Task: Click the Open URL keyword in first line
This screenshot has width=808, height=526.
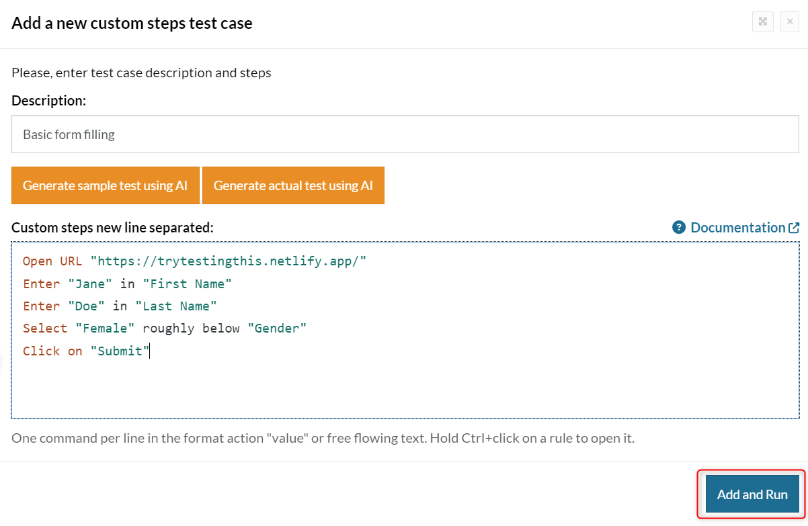Action: point(52,261)
